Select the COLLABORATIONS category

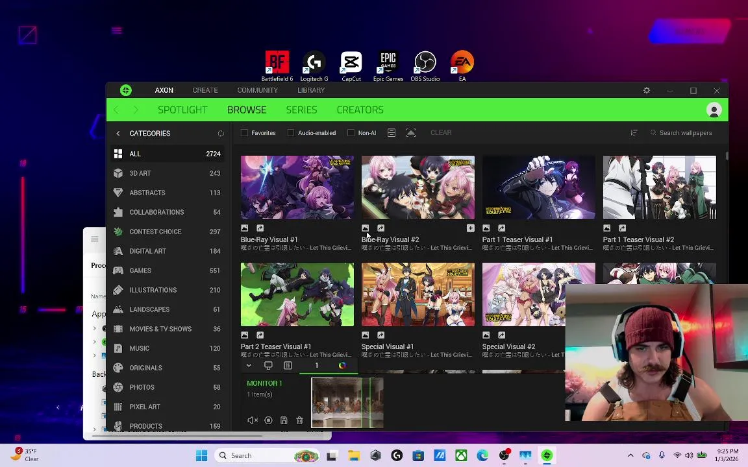click(167, 212)
